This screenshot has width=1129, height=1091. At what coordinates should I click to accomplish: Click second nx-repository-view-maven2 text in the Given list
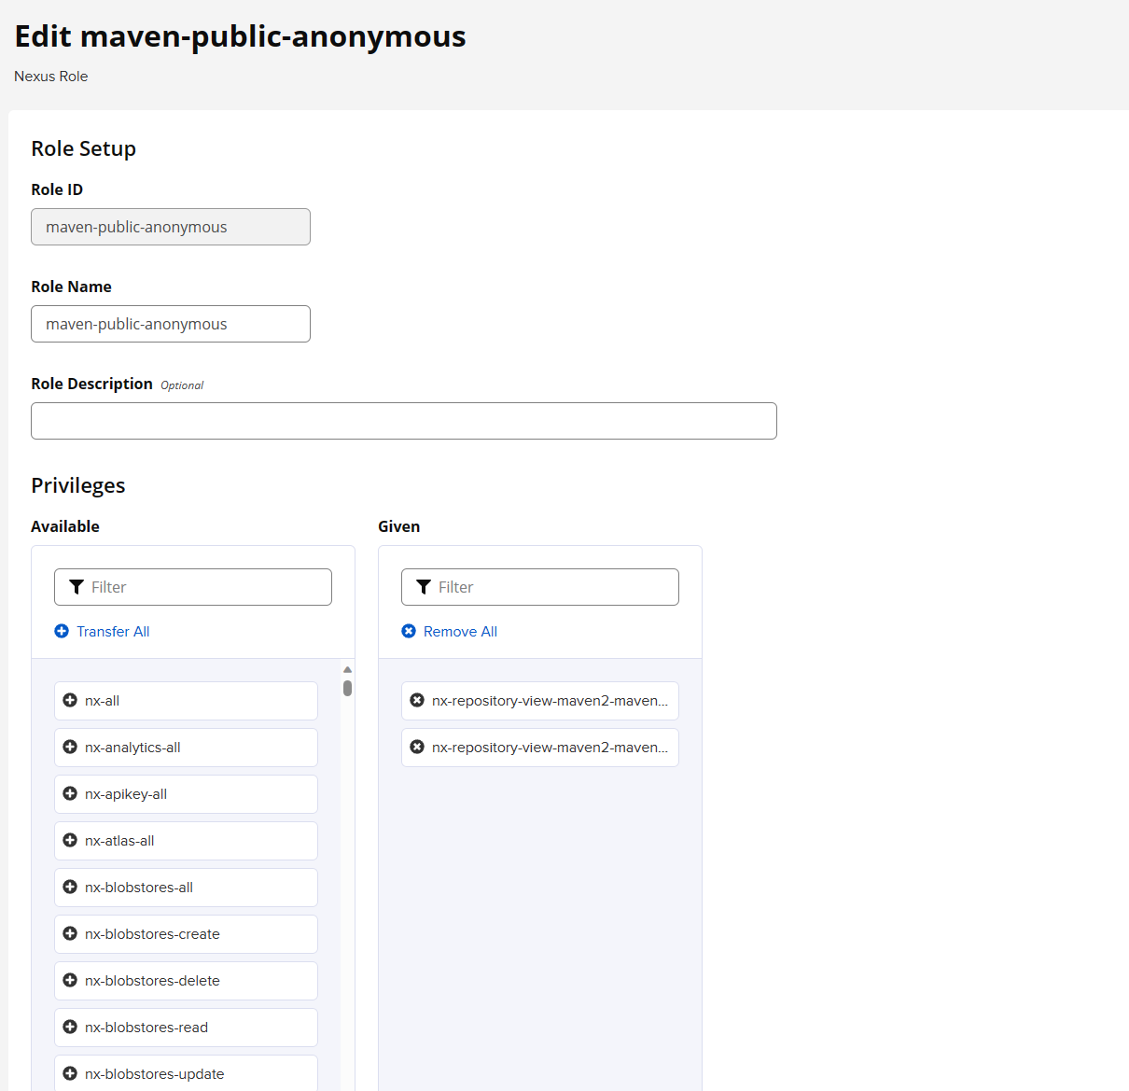[550, 748]
